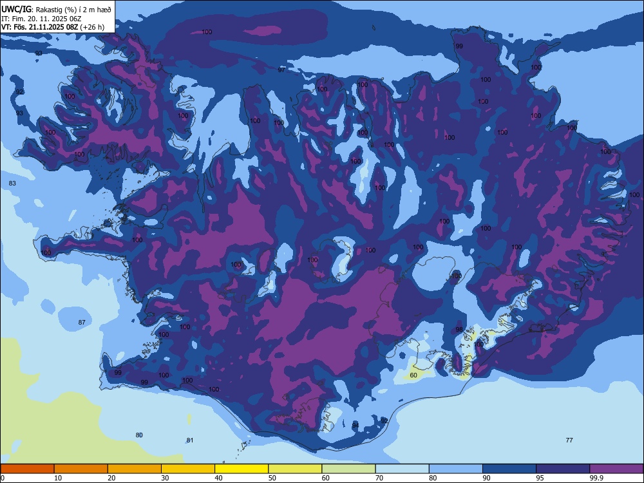Screen dimensions: 644x483
Task: Click the '94' value near the south coast
Action: click(x=355, y=425)
